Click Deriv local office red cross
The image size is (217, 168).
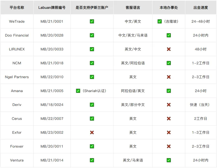point(169,105)
